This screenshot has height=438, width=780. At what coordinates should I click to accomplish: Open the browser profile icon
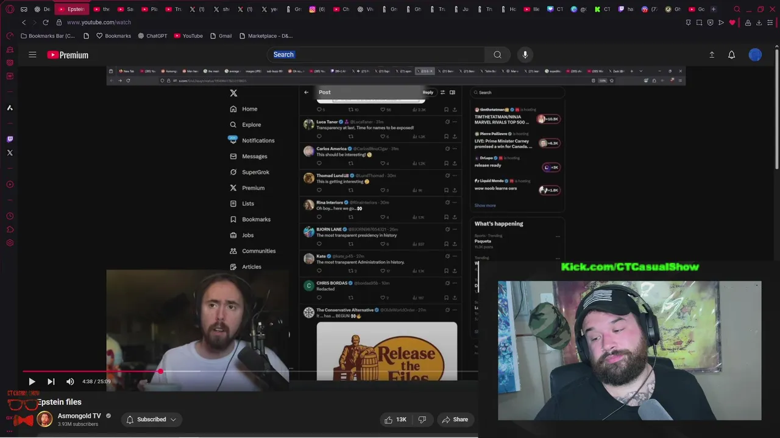[748, 23]
